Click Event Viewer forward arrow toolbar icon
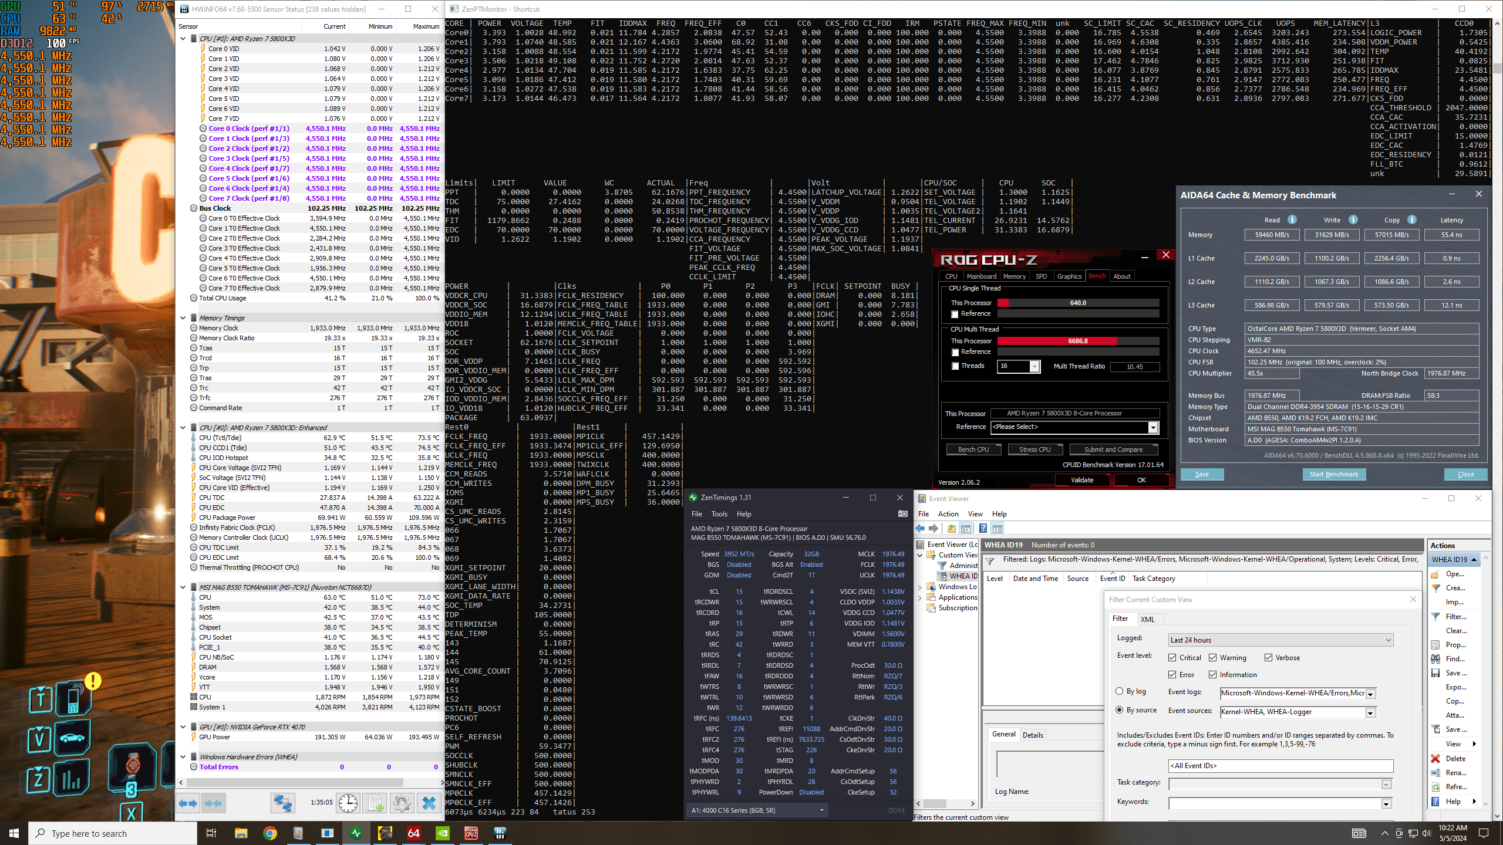The width and height of the screenshot is (1503, 845). coord(934,528)
